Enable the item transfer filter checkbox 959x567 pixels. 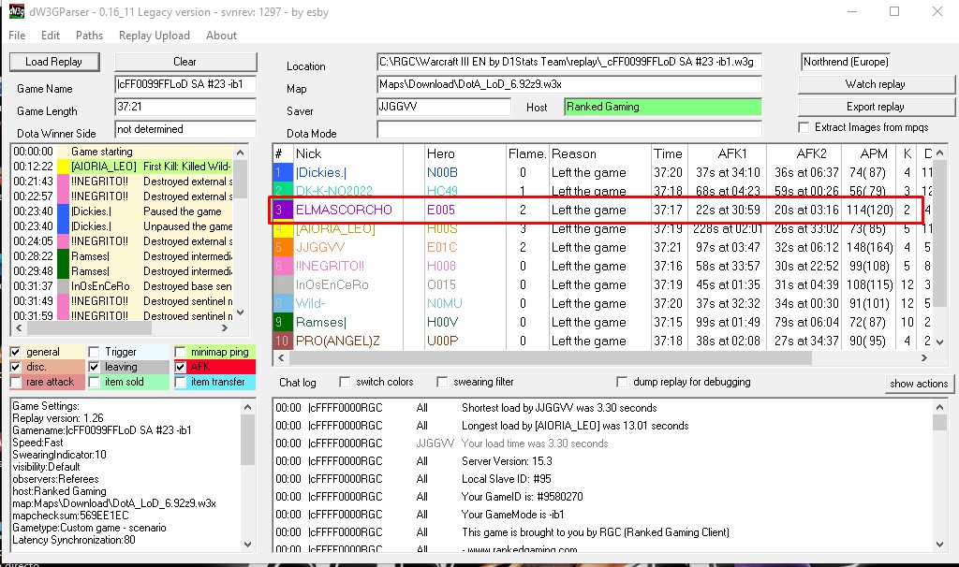pos(181,382)
